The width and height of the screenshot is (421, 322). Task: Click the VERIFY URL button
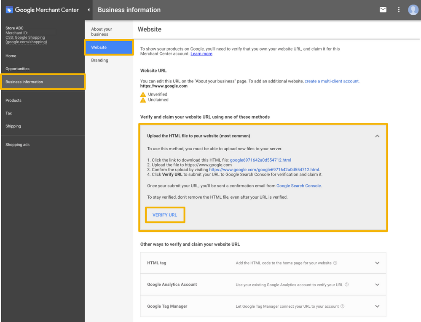tap(165, 215)
